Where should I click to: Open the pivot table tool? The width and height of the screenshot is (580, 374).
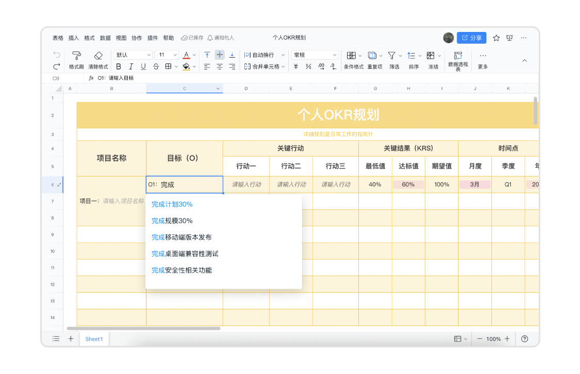pyautogui.click(x=458, y=56)
